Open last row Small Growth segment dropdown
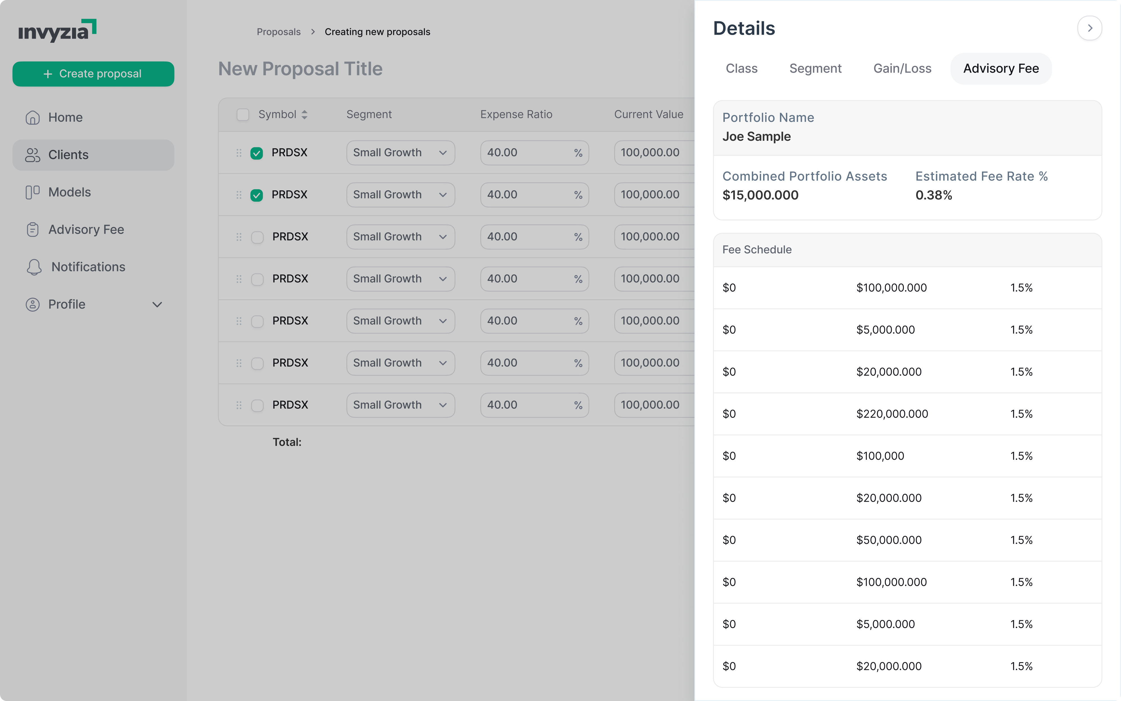This screenshot has width=1121, height=701. (x=400, y=405)
